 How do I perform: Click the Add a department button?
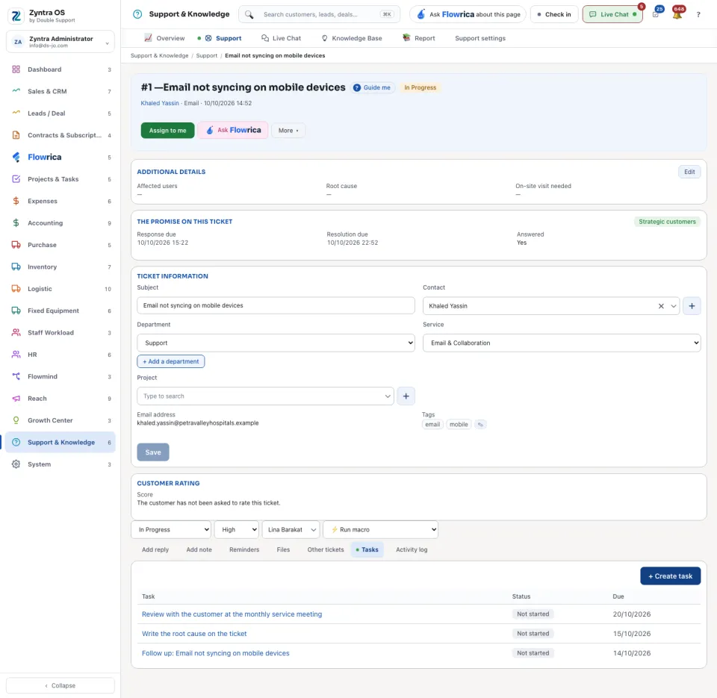[170, 361]
